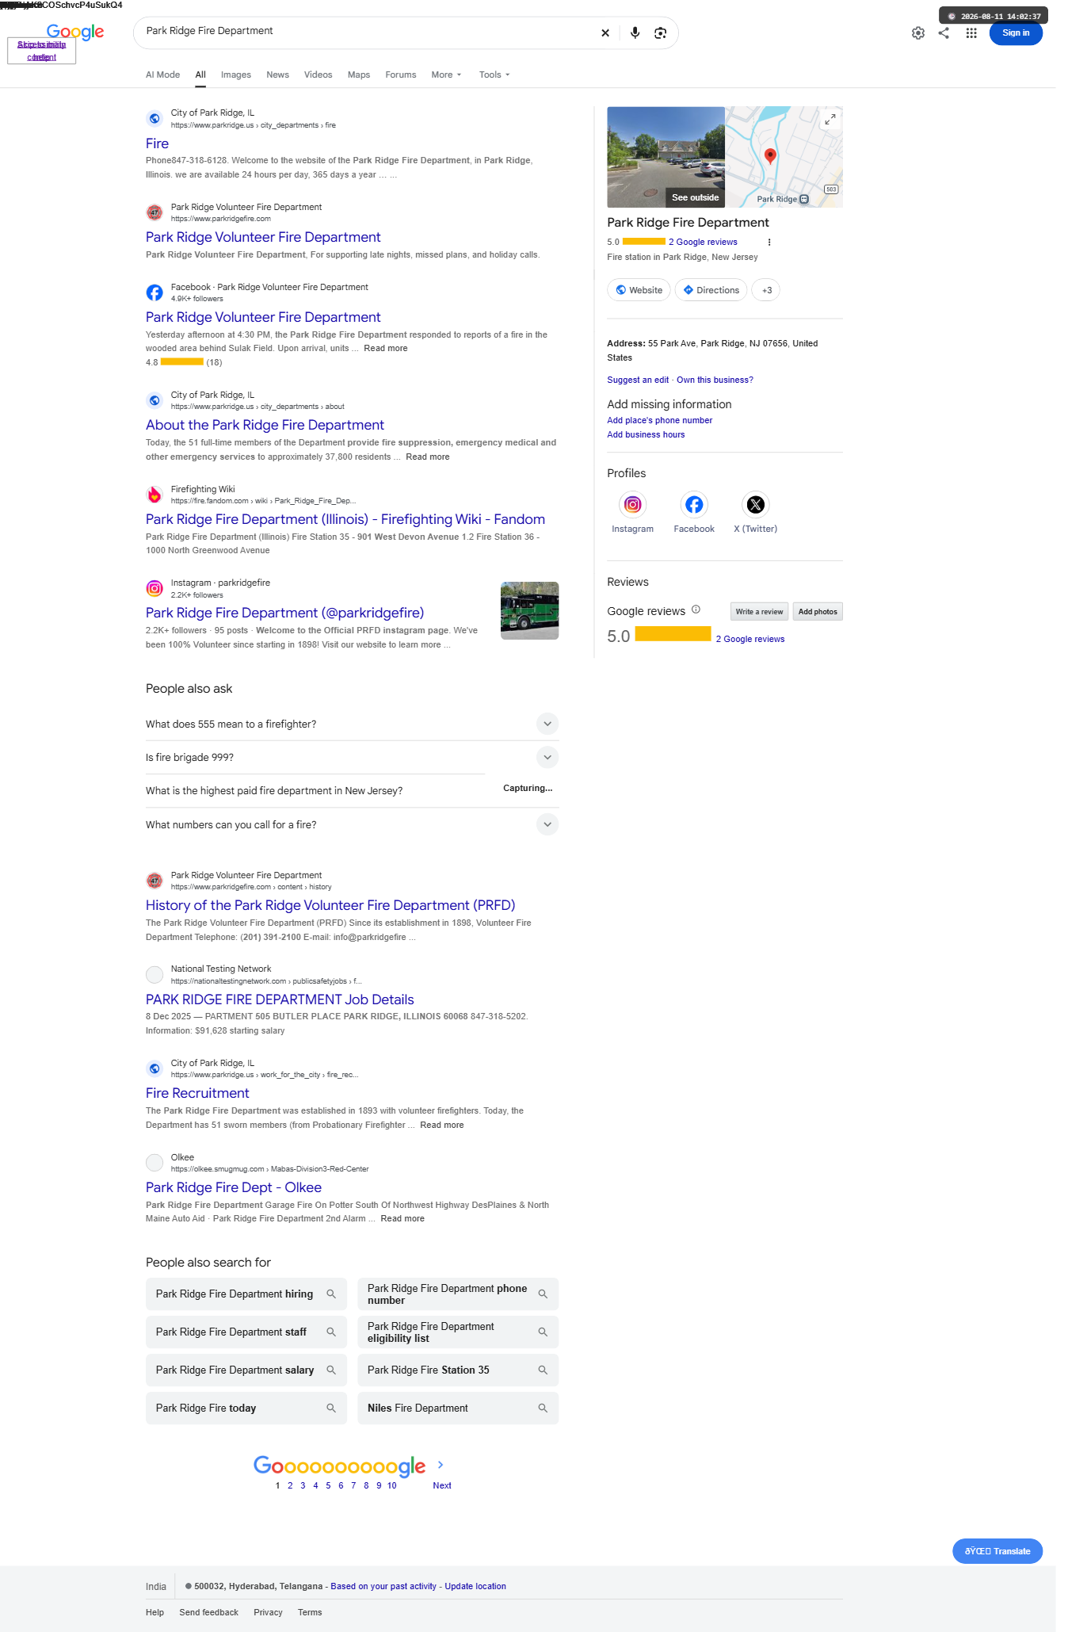Click the next-page chevron above Next
This screenshot has height=1632, width=1068.
click(441, 1465)
